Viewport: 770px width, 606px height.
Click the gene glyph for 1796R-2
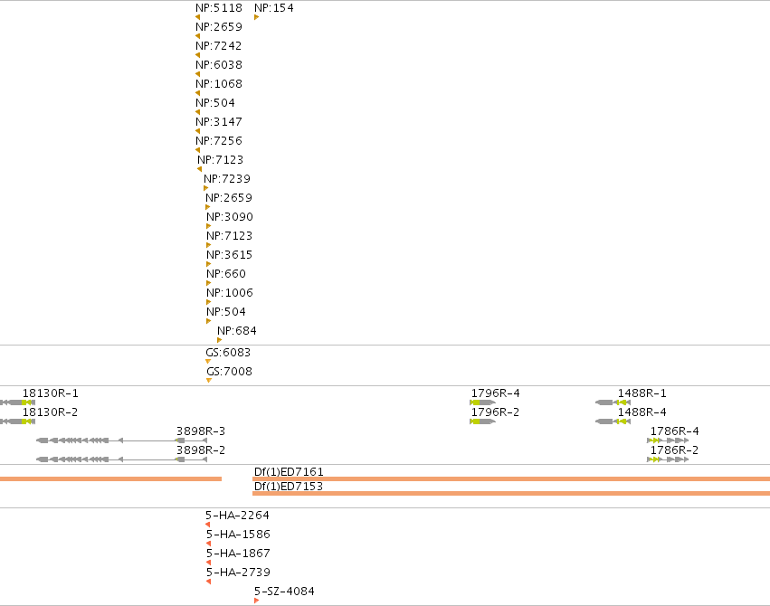(483, 421)
